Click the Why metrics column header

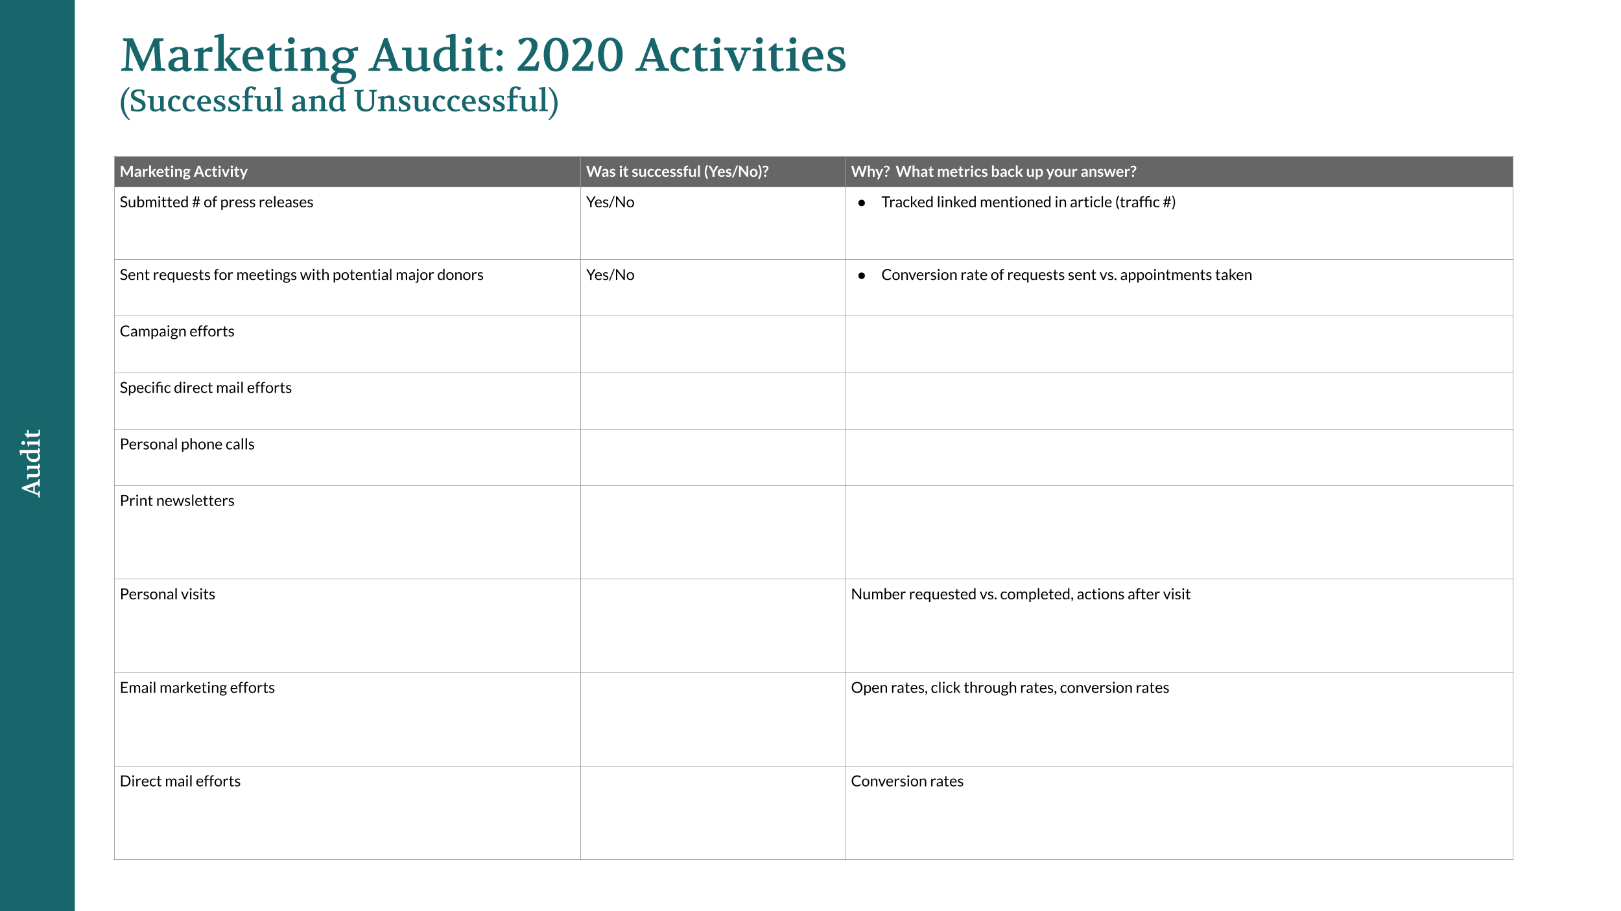993,172
